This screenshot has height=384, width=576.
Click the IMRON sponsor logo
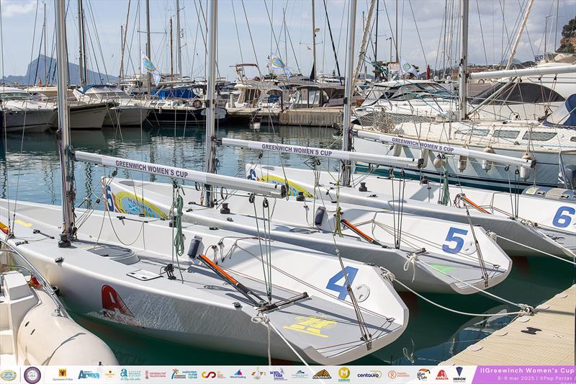[459, 375]
